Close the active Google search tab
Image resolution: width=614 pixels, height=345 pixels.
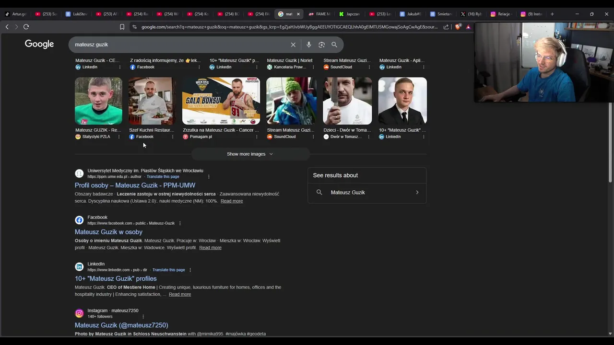298,14
